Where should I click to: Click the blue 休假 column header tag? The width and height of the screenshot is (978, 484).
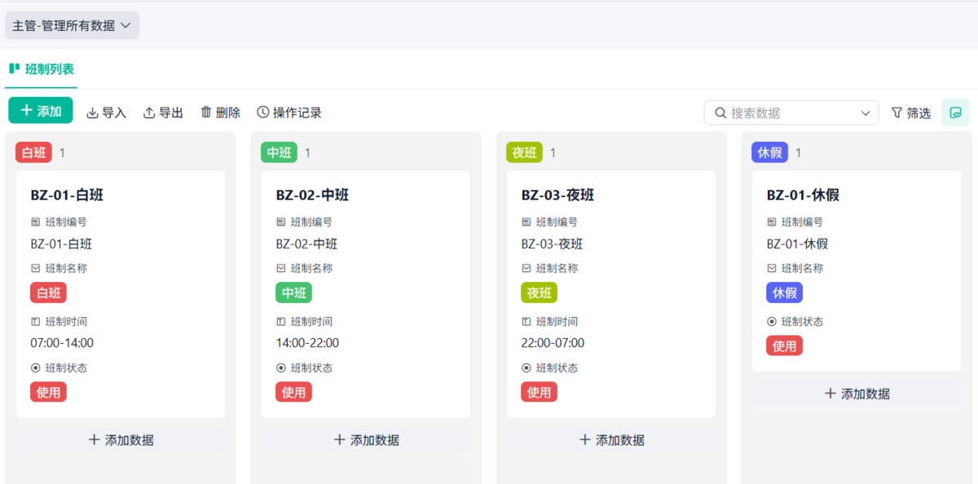[769, 152]
